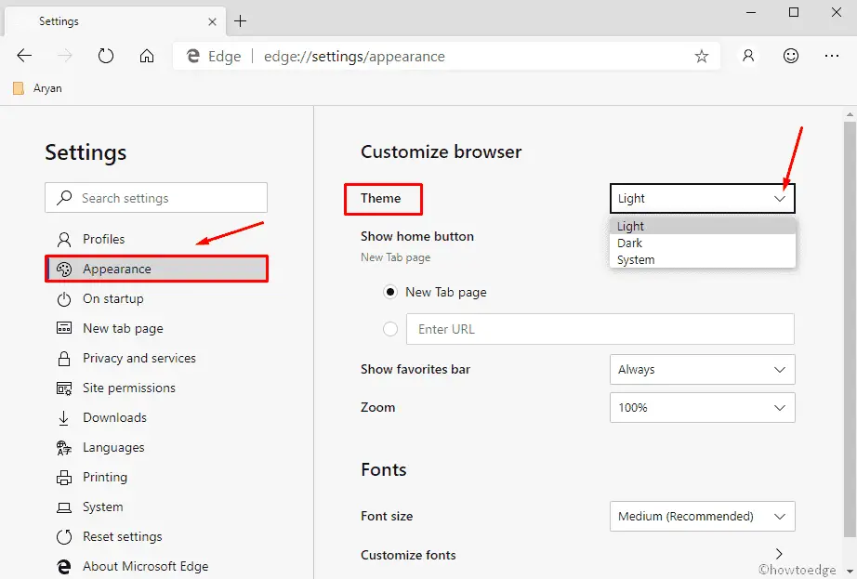Go to the Downloads settings section
Viewport: 857px width, 579px height.
(114, 417)
